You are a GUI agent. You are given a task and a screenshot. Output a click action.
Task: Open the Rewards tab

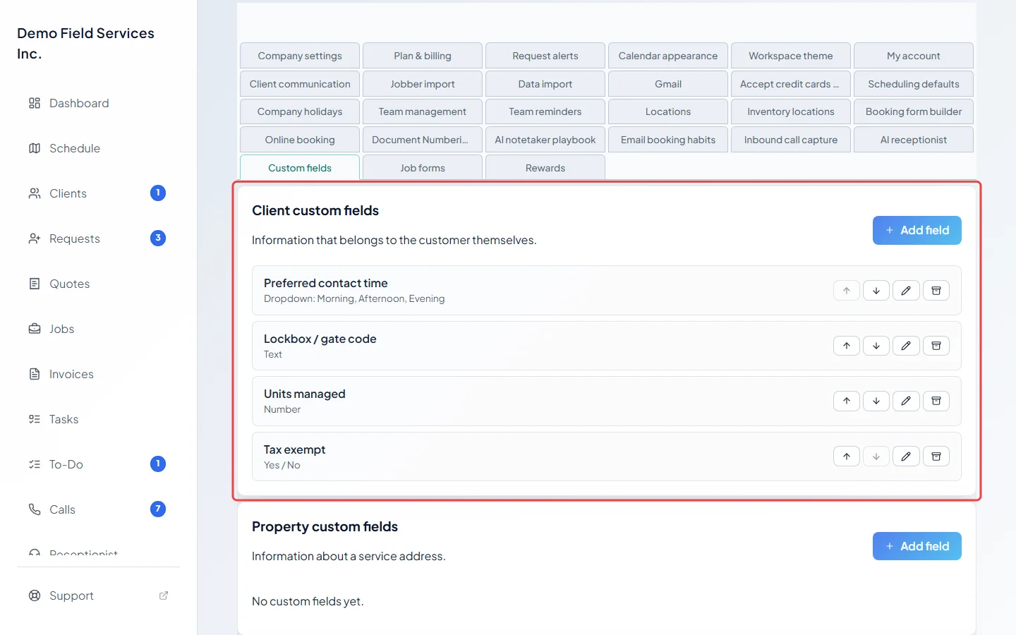pos(545,168)
